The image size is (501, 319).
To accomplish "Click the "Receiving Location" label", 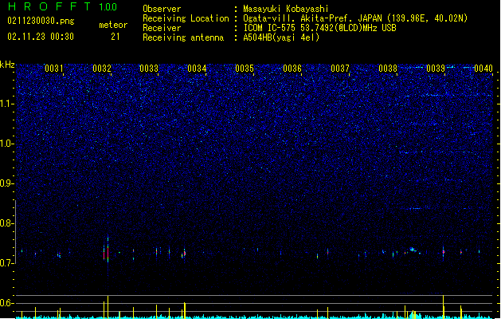I will click(186, 18).
